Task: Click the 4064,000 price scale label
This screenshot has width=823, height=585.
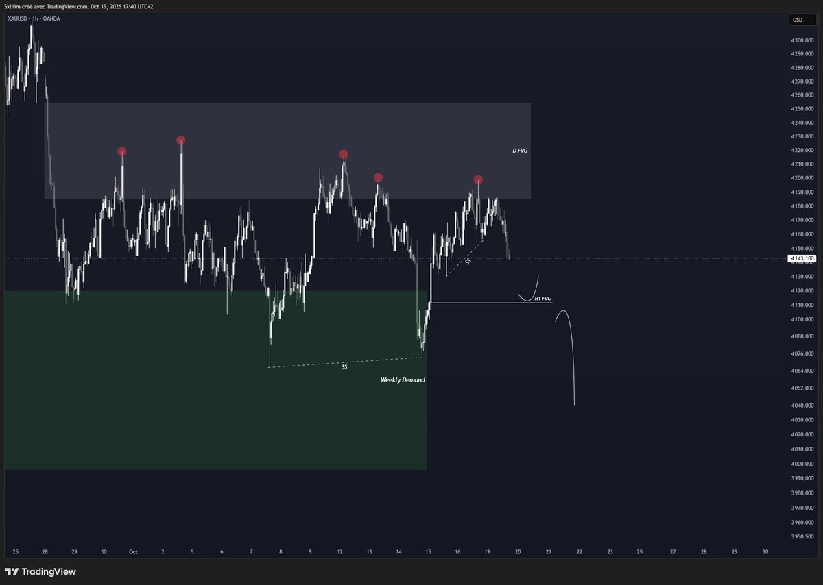Action: coord(802,371)
